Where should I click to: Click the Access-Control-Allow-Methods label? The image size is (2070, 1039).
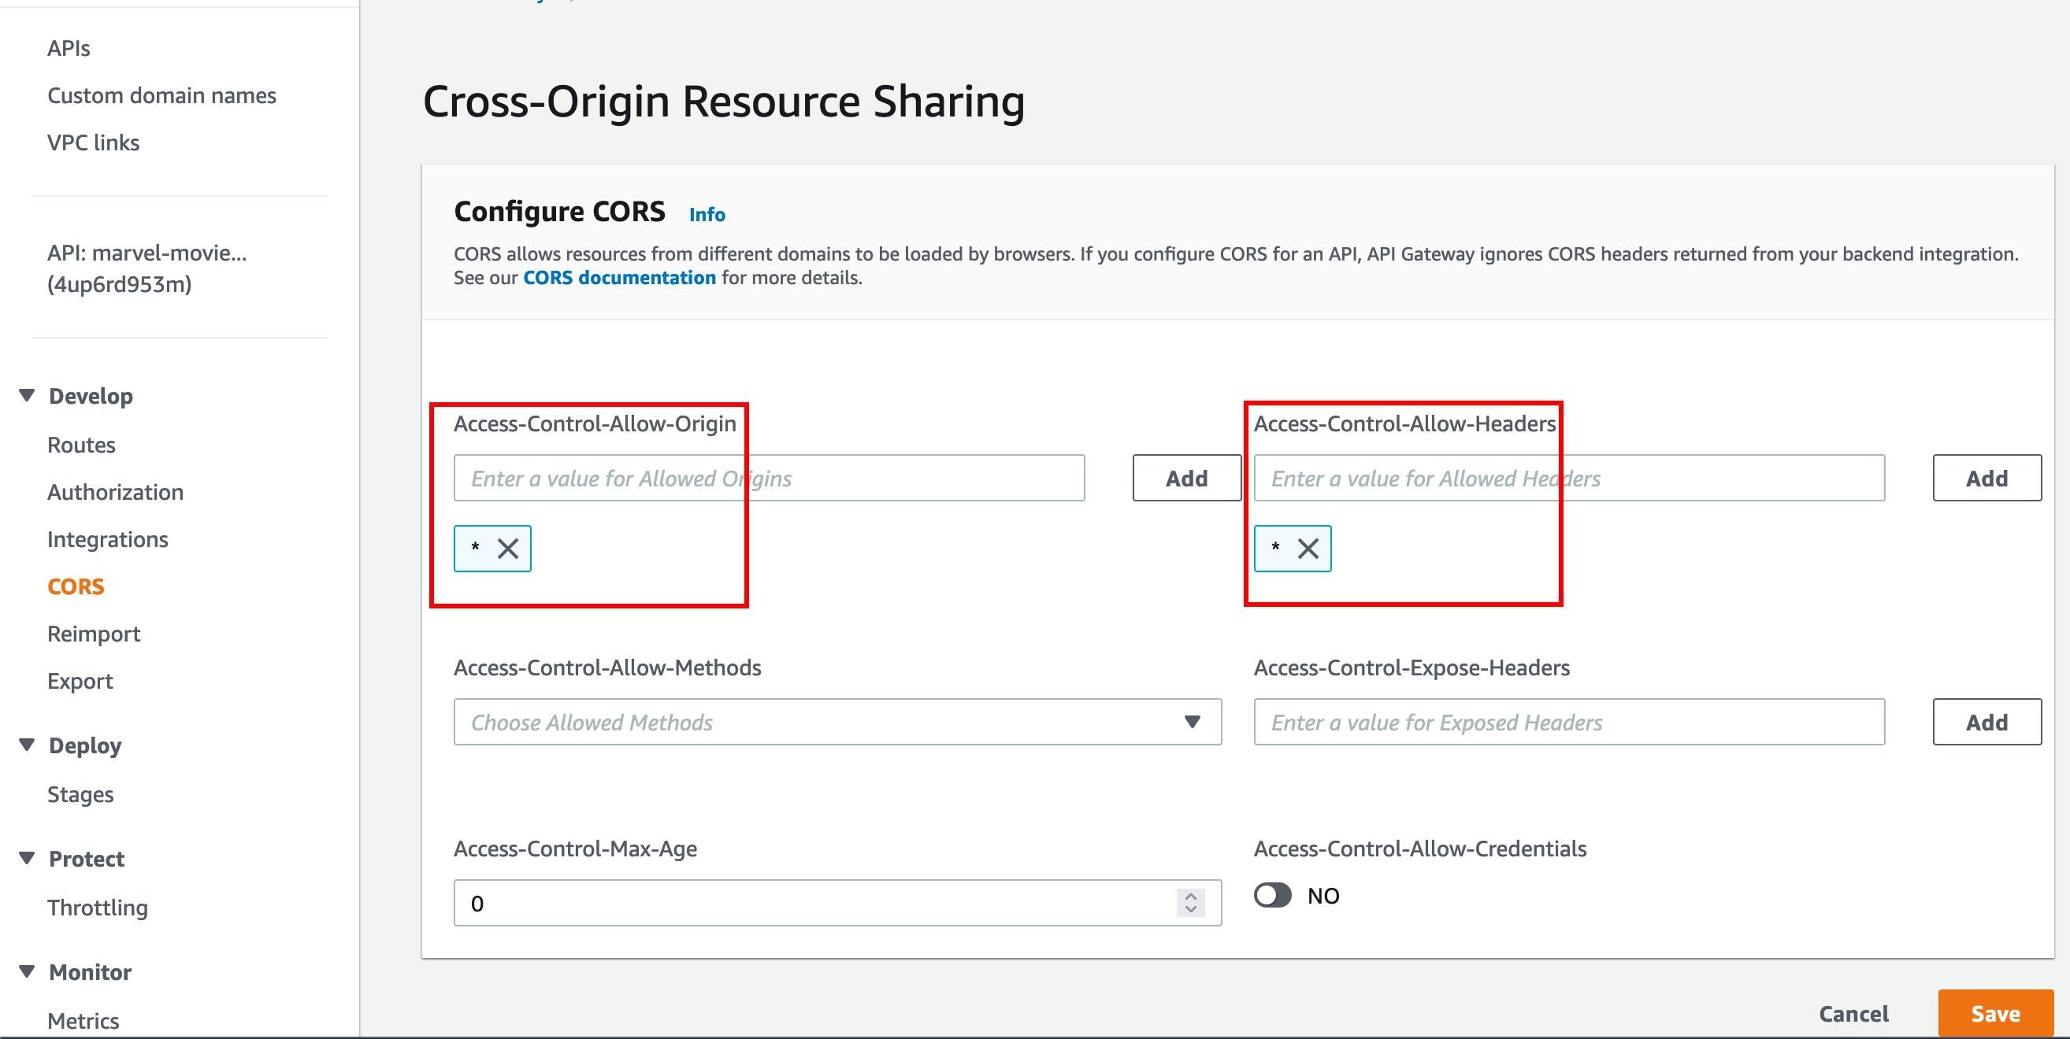coord(607,667)
